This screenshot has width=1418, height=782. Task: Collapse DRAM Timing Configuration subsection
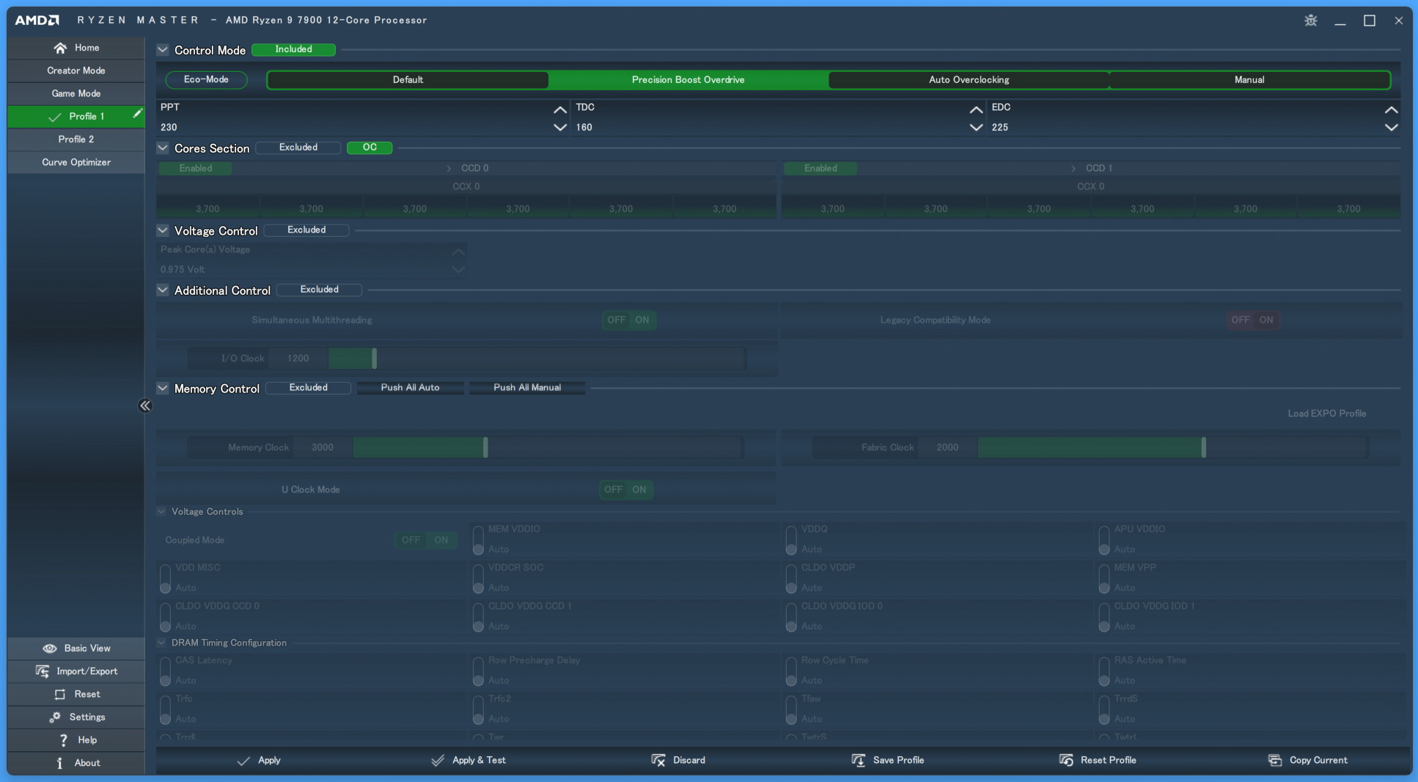(161, 643)
